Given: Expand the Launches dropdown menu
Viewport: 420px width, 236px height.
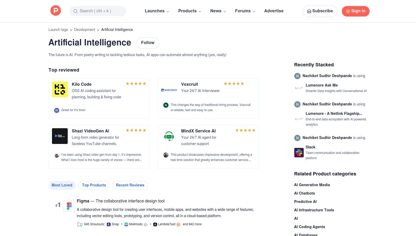Looking at the screenshot, I should tap(157, 11).
